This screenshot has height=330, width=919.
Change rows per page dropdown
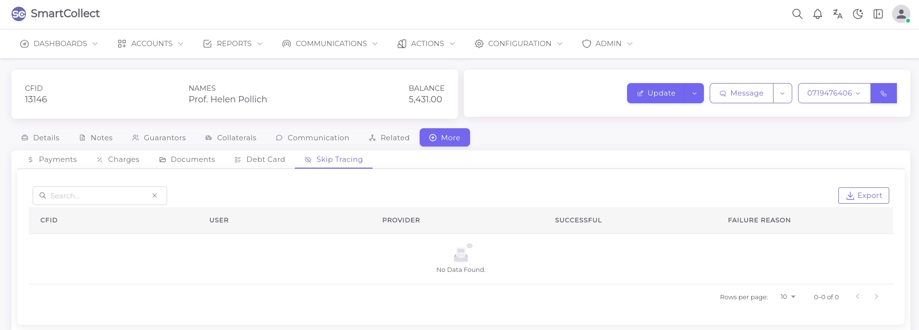click(788, 297)
